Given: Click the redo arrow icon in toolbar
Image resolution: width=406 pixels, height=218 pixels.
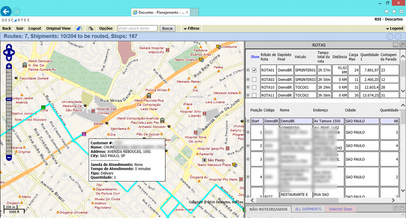Looking at the screenshot, I should click(x=90, y=28).
